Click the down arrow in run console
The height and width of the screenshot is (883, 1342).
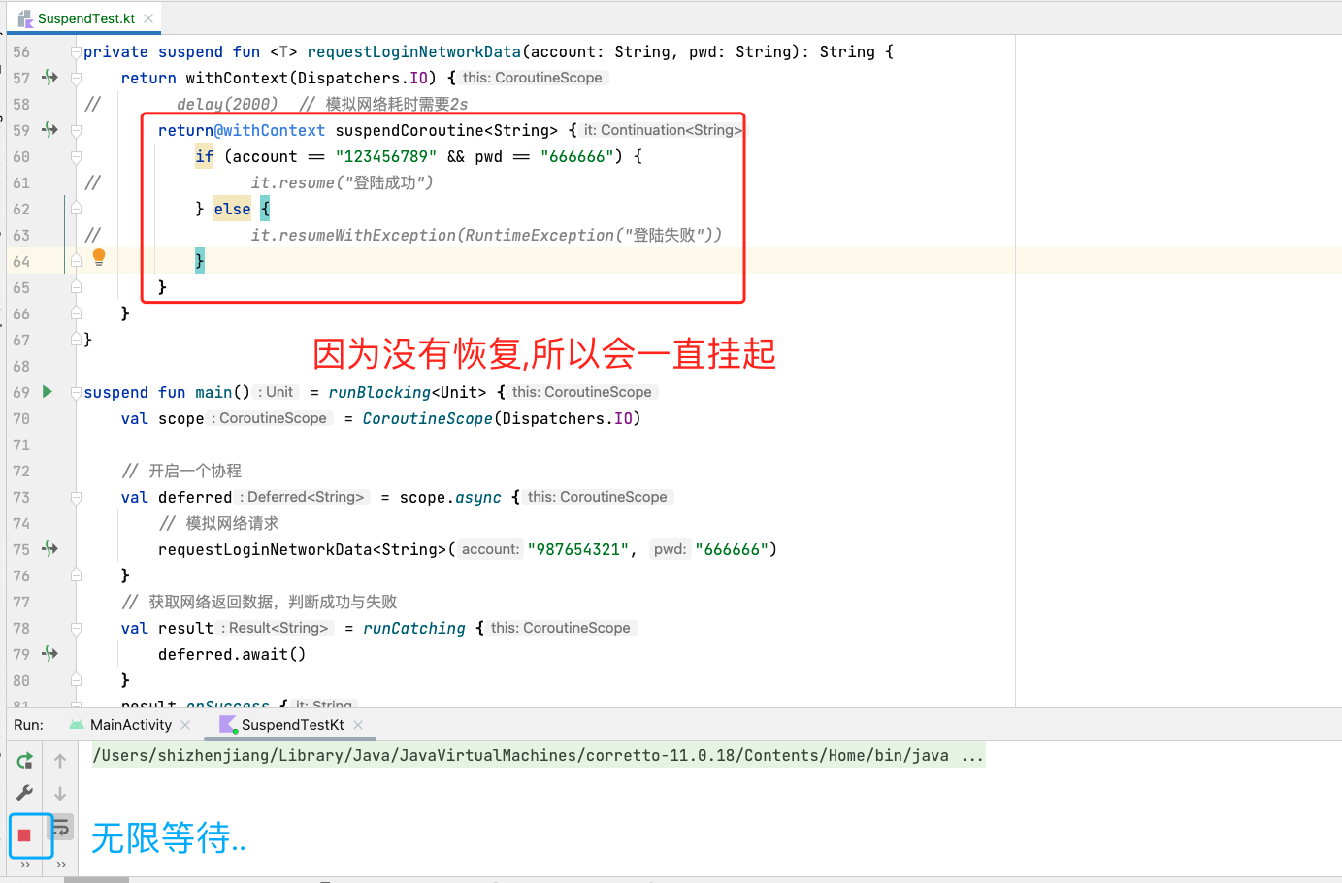tap(60, 793)
